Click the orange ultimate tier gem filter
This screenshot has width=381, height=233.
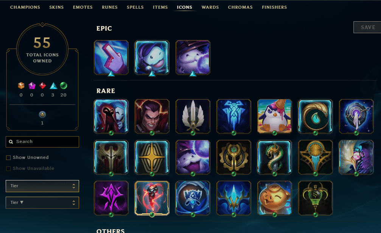[x=21, y=85]
